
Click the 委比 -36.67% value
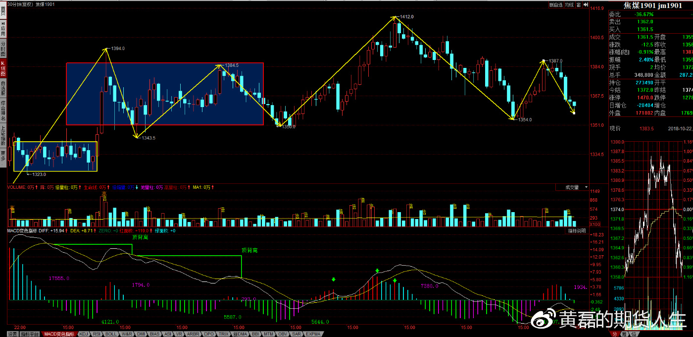click(x=643, y=14)
